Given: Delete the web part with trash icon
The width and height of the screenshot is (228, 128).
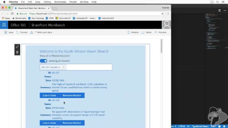Looking at the screenshot, I should 17,52.
